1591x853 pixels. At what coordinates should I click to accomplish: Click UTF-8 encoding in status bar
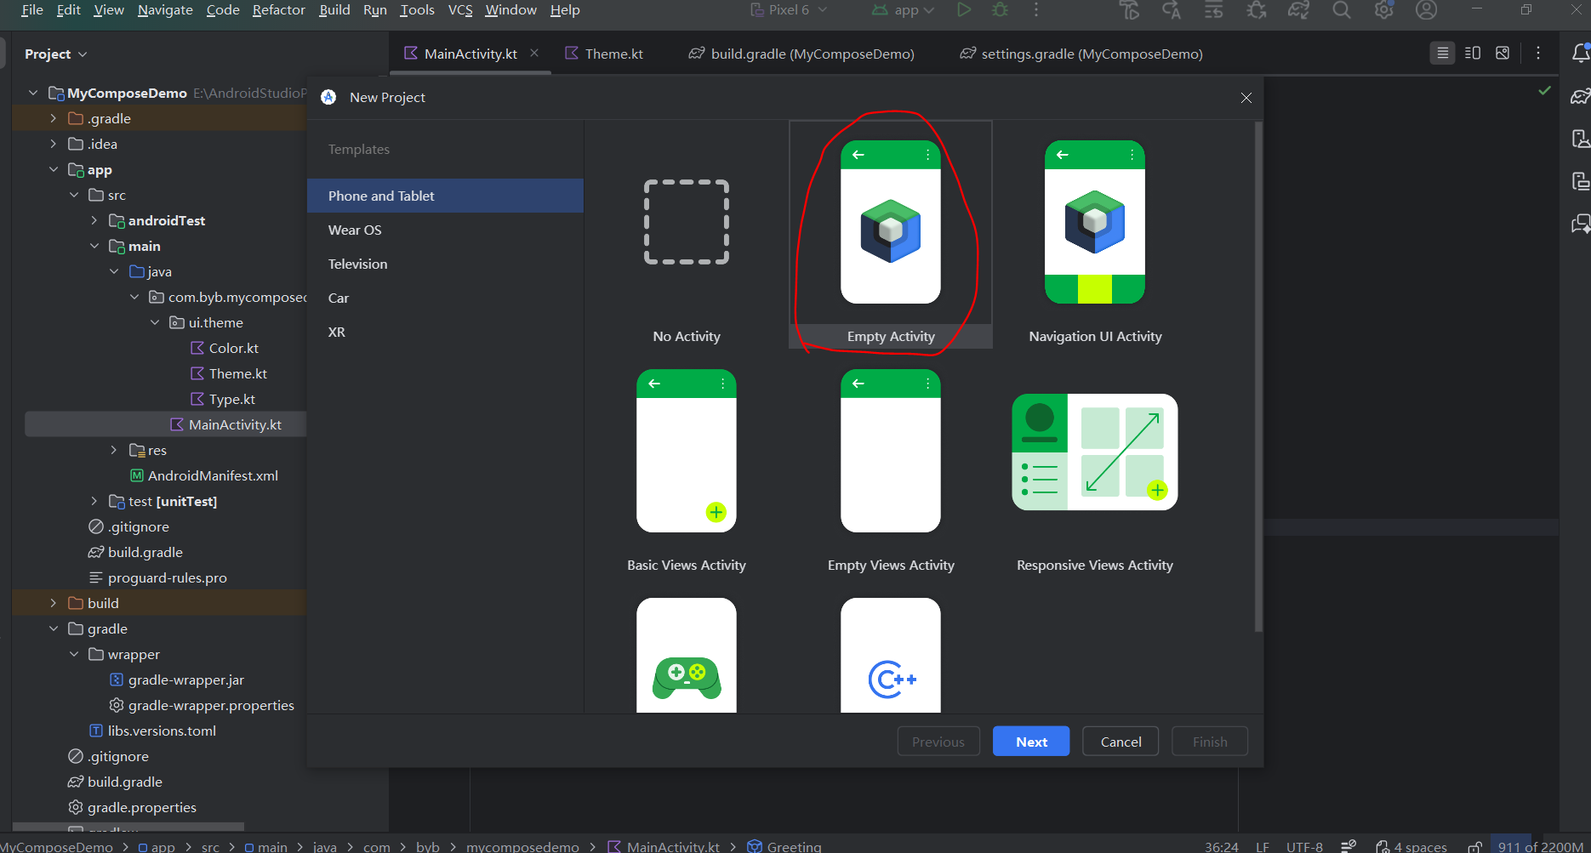point(1304,846)
